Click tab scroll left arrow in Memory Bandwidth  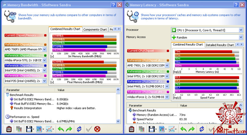(x=115, y=29)
